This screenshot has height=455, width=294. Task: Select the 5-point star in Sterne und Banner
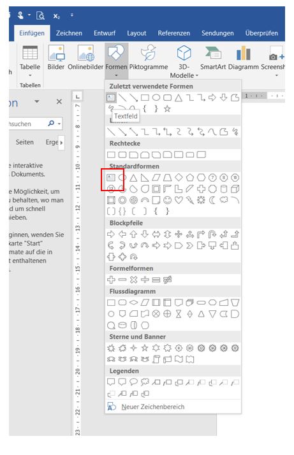coord(145,348)
